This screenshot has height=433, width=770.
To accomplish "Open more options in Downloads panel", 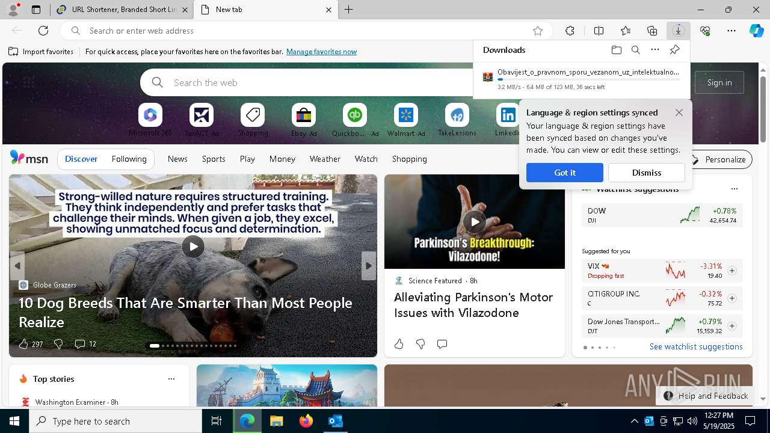I will 655,50.
